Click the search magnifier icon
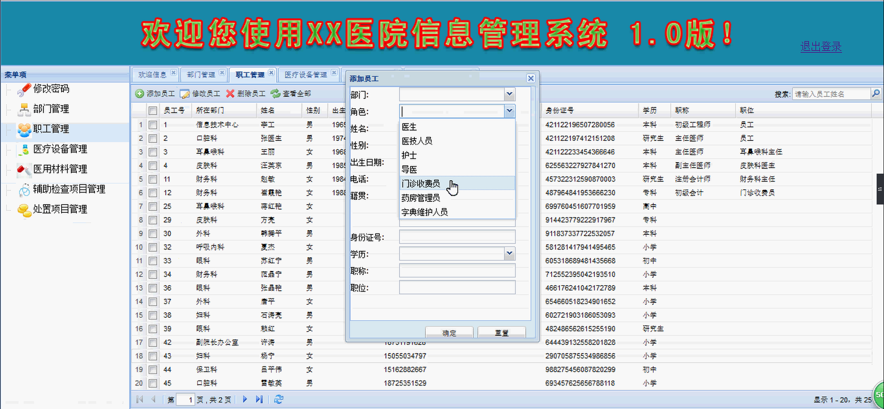Image resolution: width=884 pixels, height=409 pixels. click(875, 93)
